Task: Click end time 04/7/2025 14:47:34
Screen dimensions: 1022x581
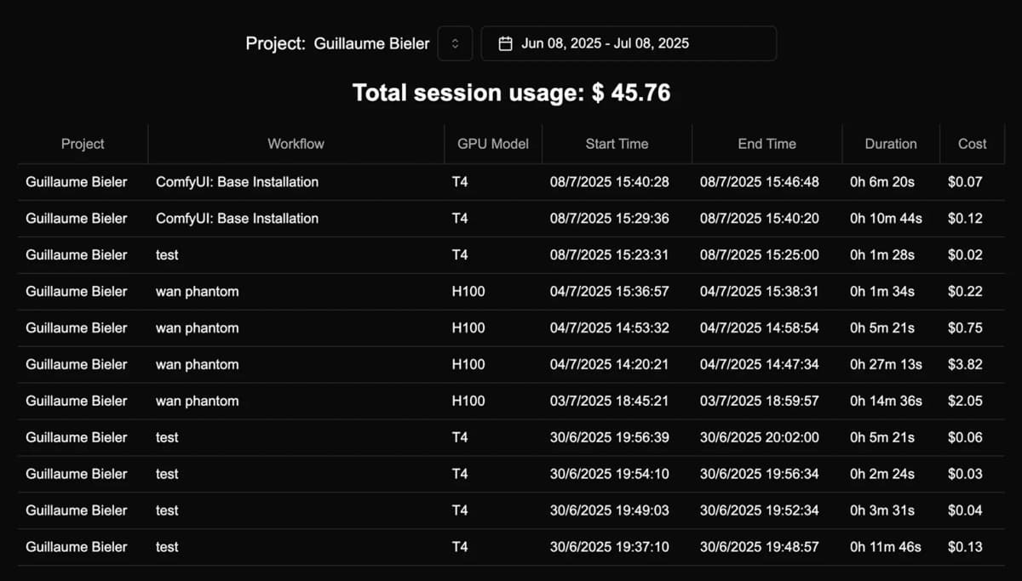Action: [760, 365]
